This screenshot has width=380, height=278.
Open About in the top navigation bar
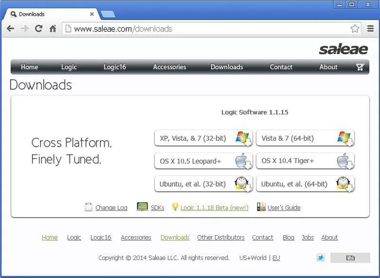point(328,67)
